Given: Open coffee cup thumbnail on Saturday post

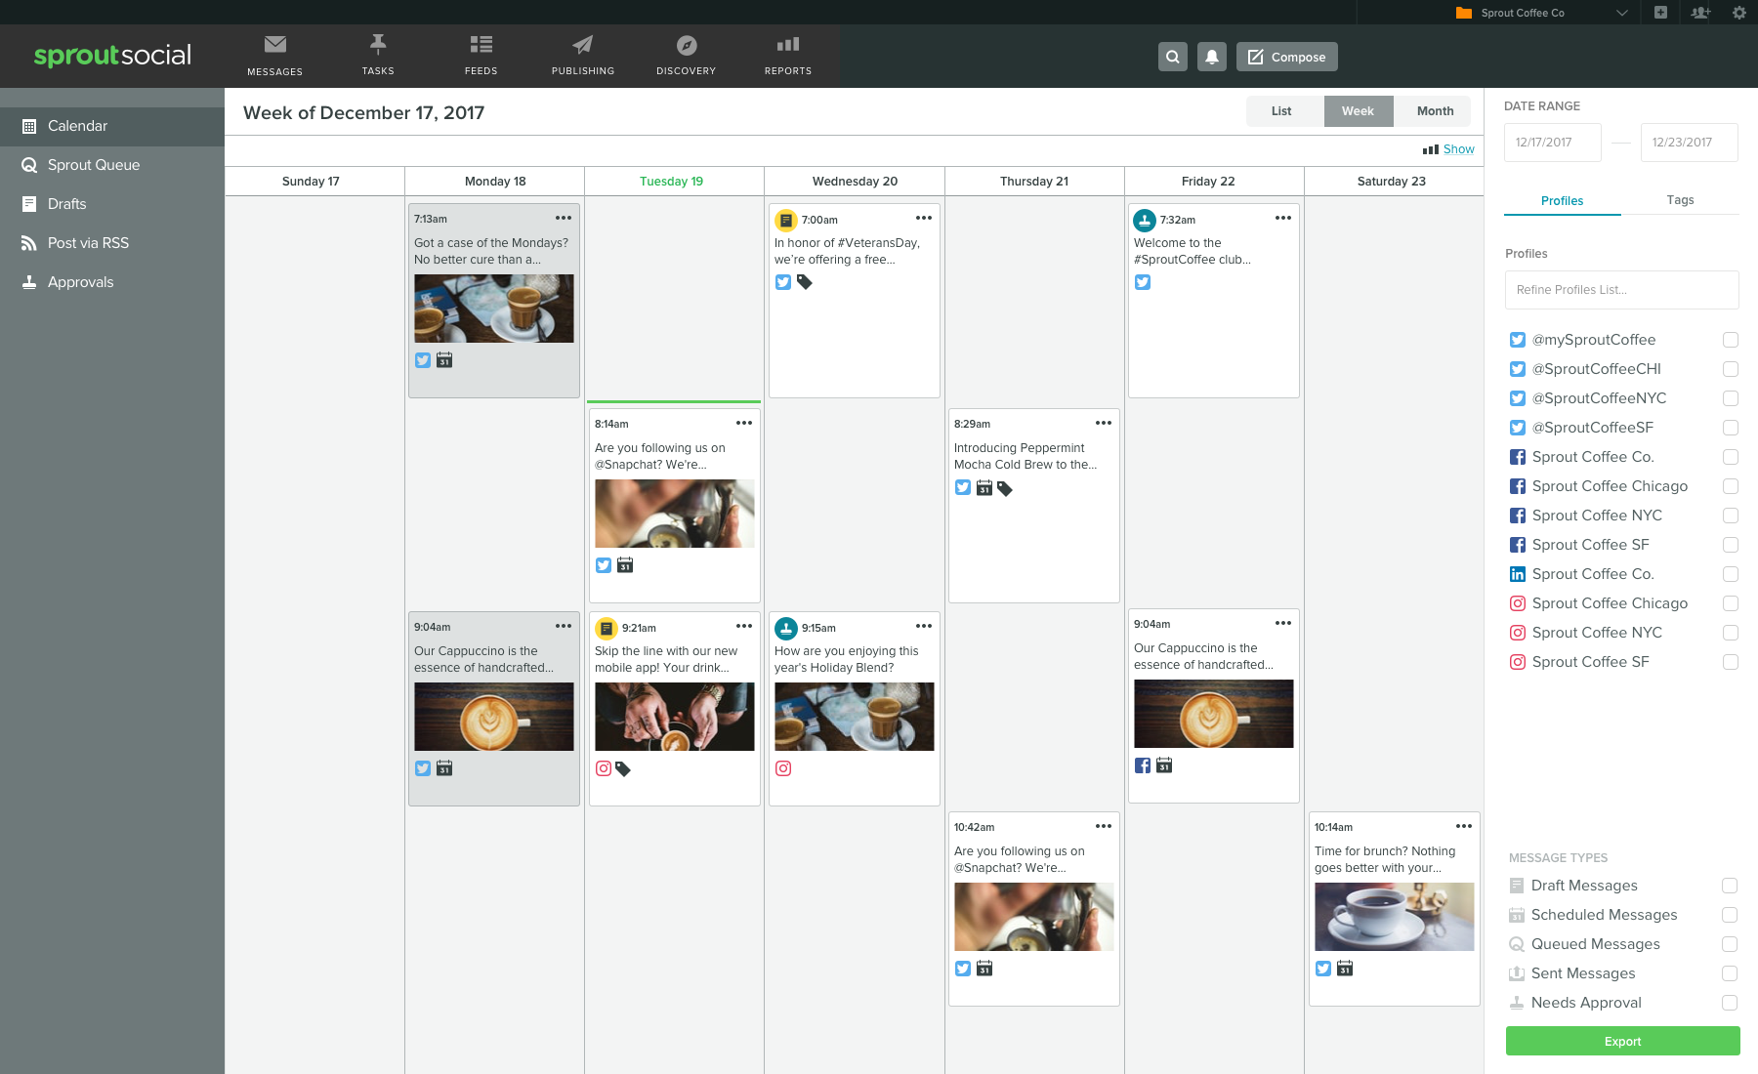Looking at the screenshot, I should tap(1394, 917).
